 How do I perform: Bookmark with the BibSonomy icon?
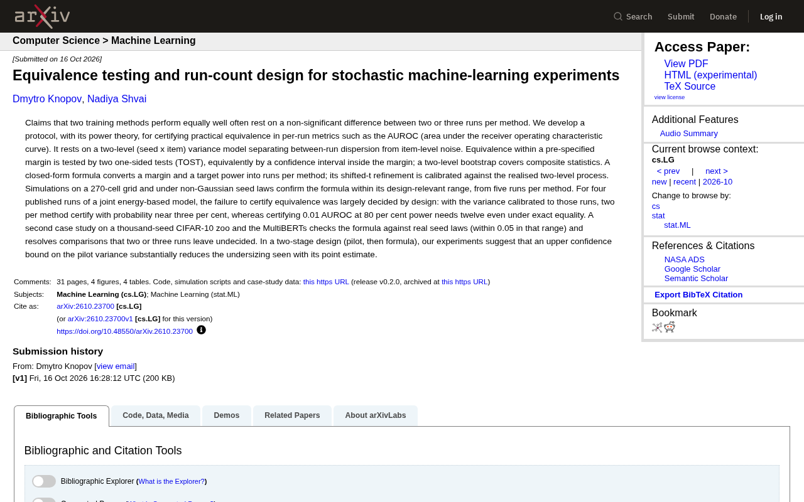click(657, 327)
